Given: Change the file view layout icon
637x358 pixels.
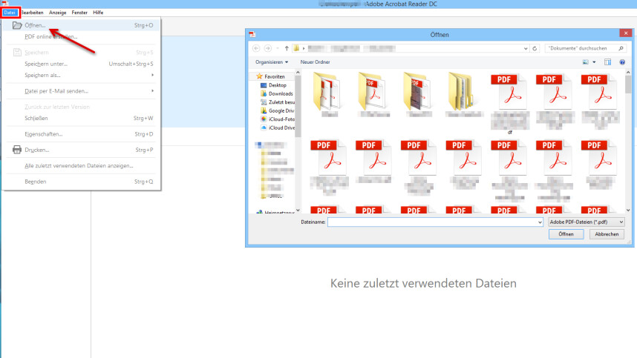Looking at the screenshot, I should pos(586,62).
